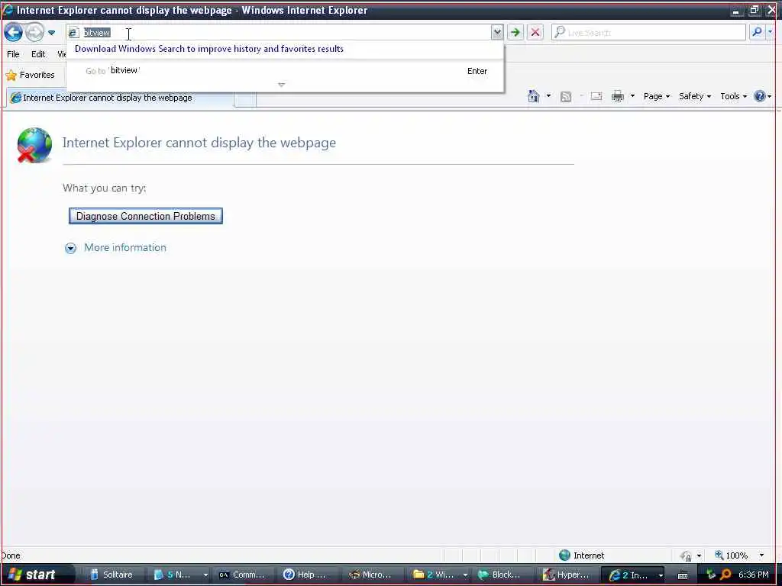Image resolution: width=782 pixels, height=586 pixels.
Task: Click the system tray clock 6:36 PM
Action: coord(754,575)
